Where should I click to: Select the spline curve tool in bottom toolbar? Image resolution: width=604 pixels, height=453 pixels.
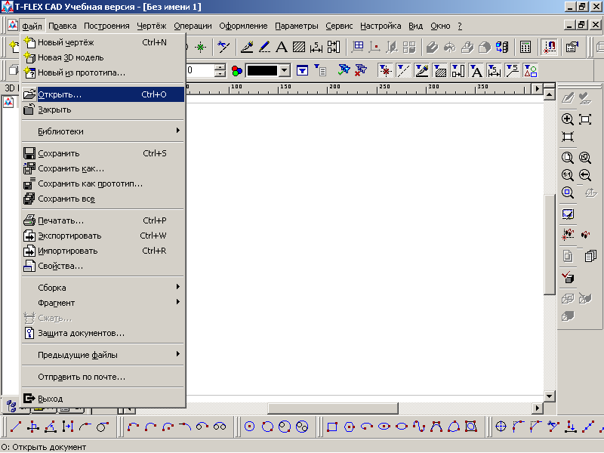pos(419,427)
